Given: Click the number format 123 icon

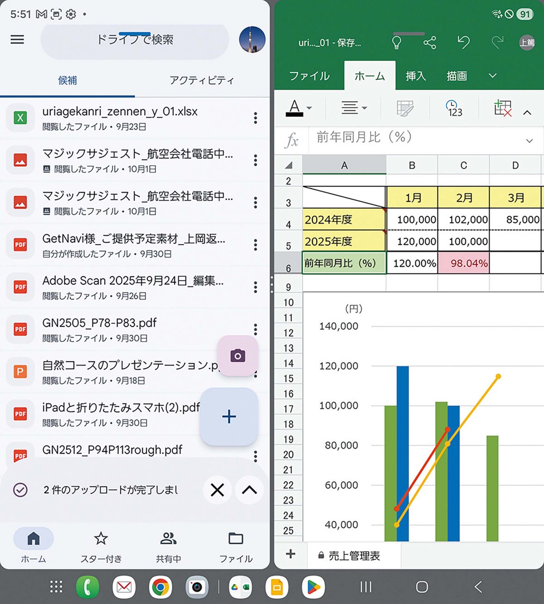Looking at the screenshot, I should (454, 108).
